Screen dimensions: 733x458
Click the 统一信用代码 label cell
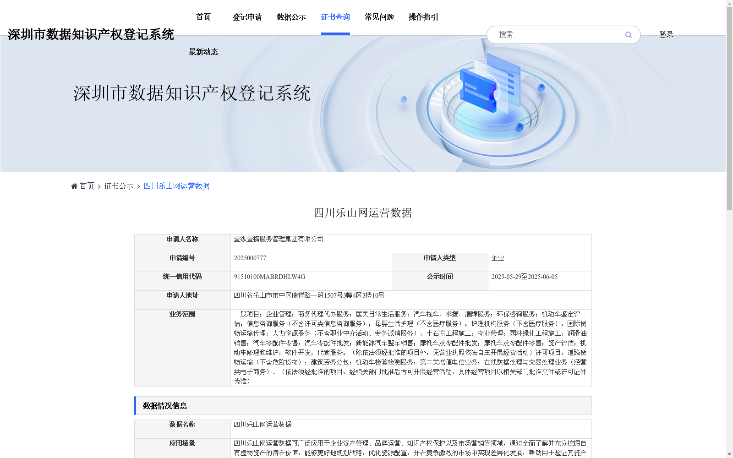coord(182,281)
